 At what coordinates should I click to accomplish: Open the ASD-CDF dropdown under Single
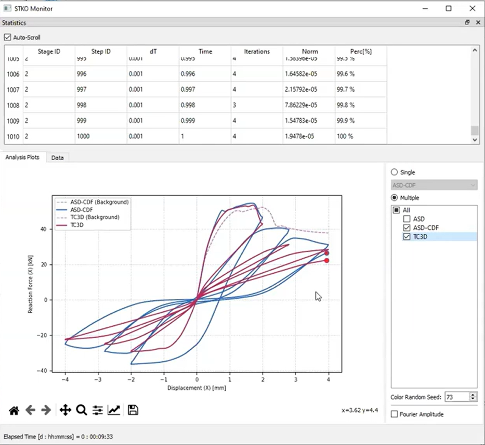pos(434,185)
